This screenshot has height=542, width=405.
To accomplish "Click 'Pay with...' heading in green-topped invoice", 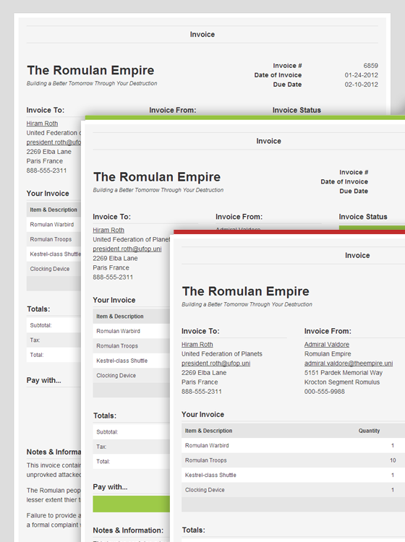I will [110, 487].
